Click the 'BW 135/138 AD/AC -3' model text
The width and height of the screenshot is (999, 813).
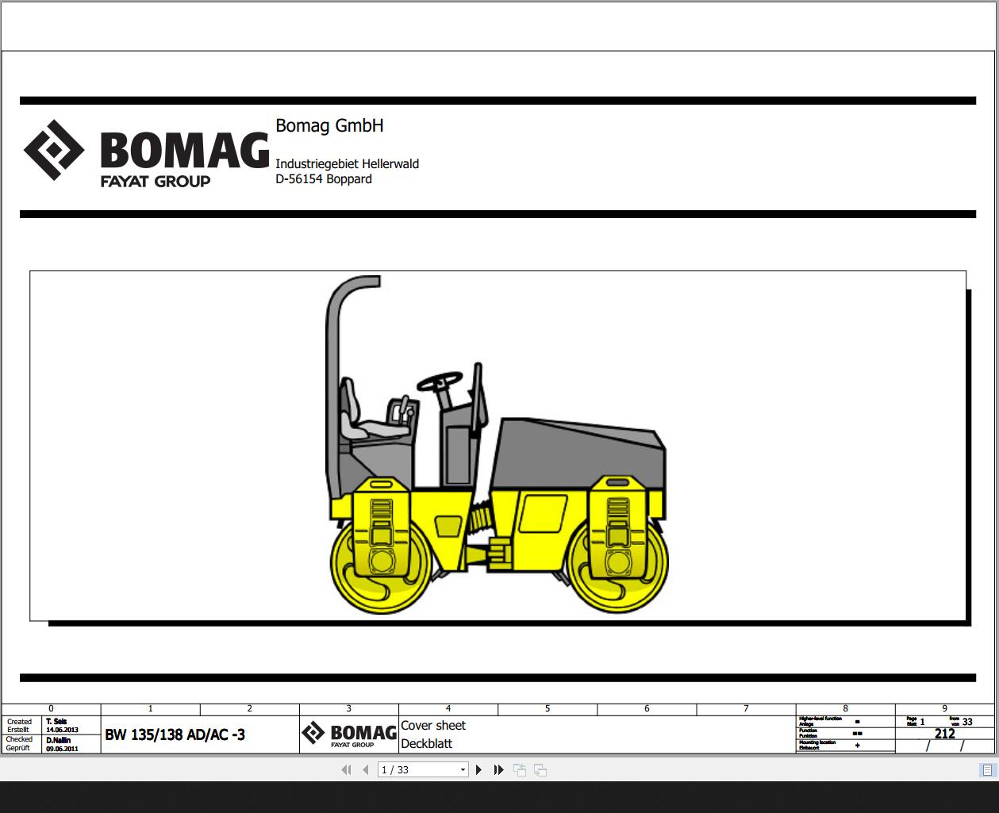tap(175, 734)
